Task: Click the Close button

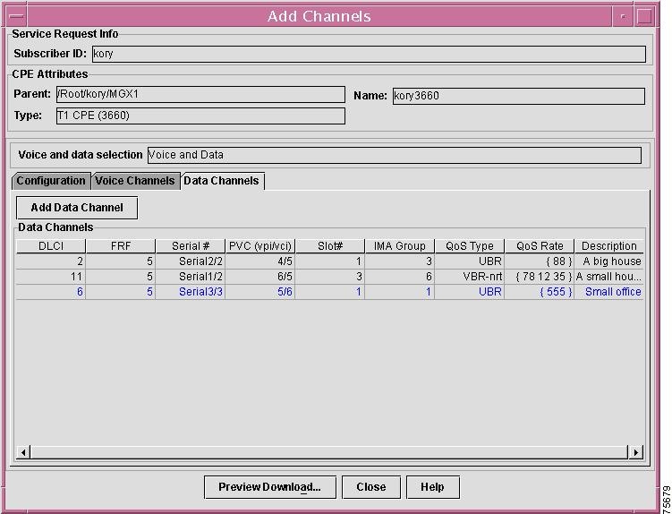Action: [370, 487]
